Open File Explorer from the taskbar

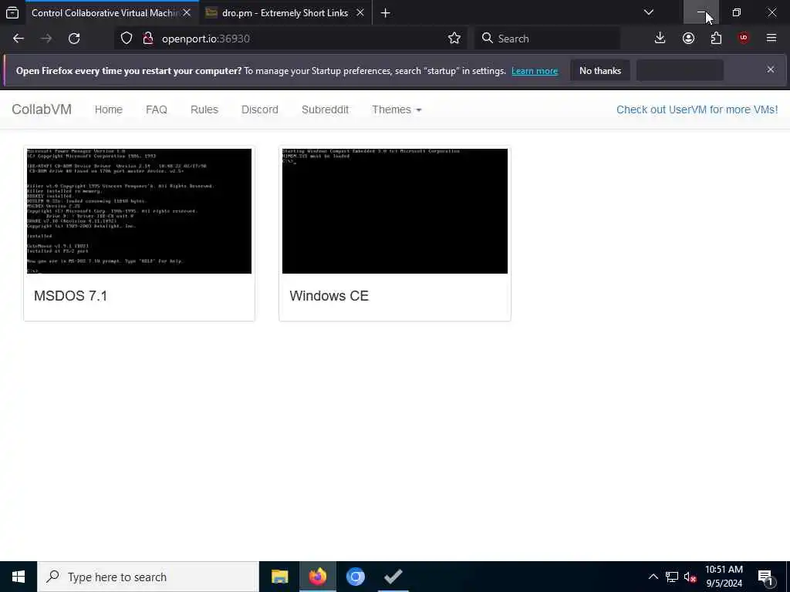pyautogui.click(x=279, y=577)
